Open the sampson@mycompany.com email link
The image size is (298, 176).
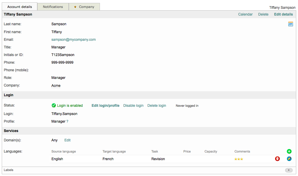(73, 40)
